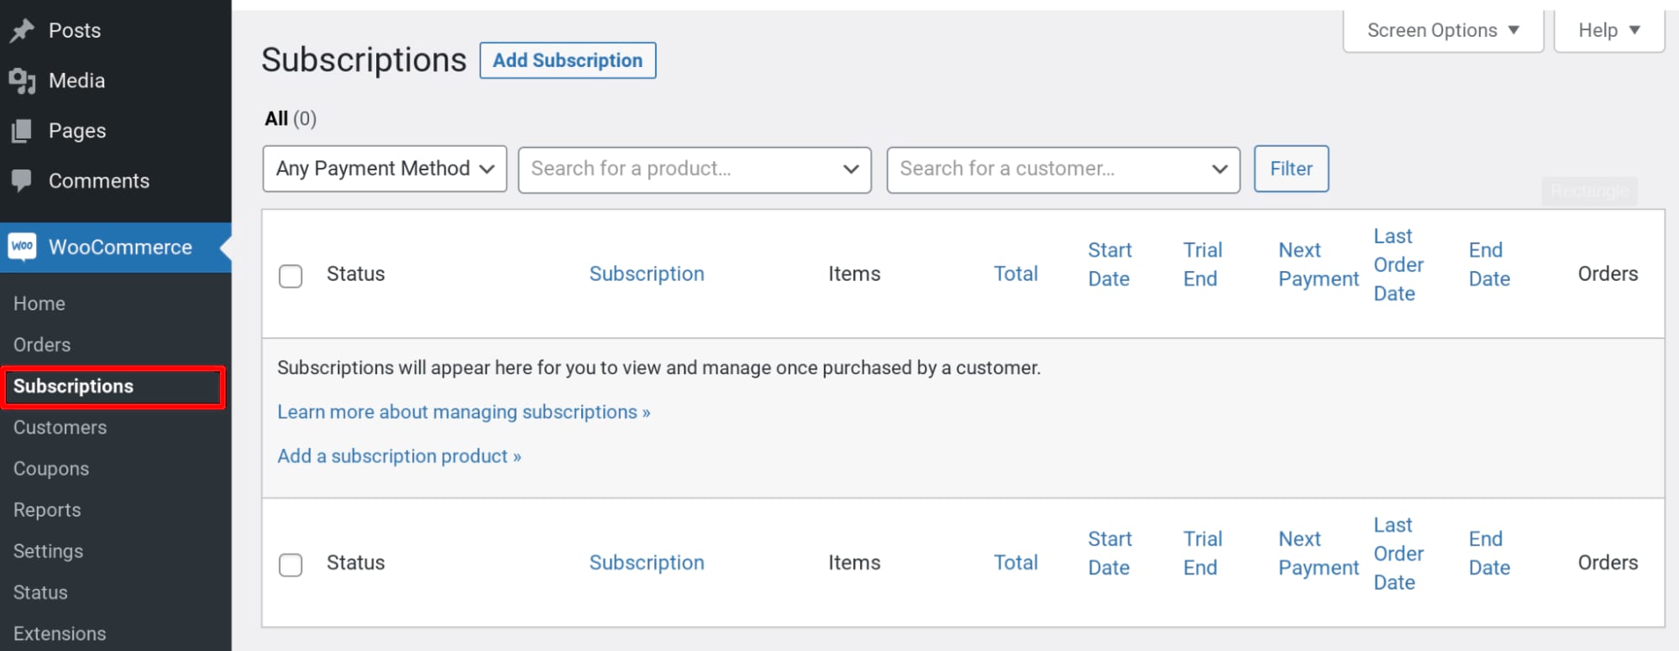The height and width of the screenshot is (651, 1679).
Task: Open Orders in the WooCommerce submenu
Action: 42,345
